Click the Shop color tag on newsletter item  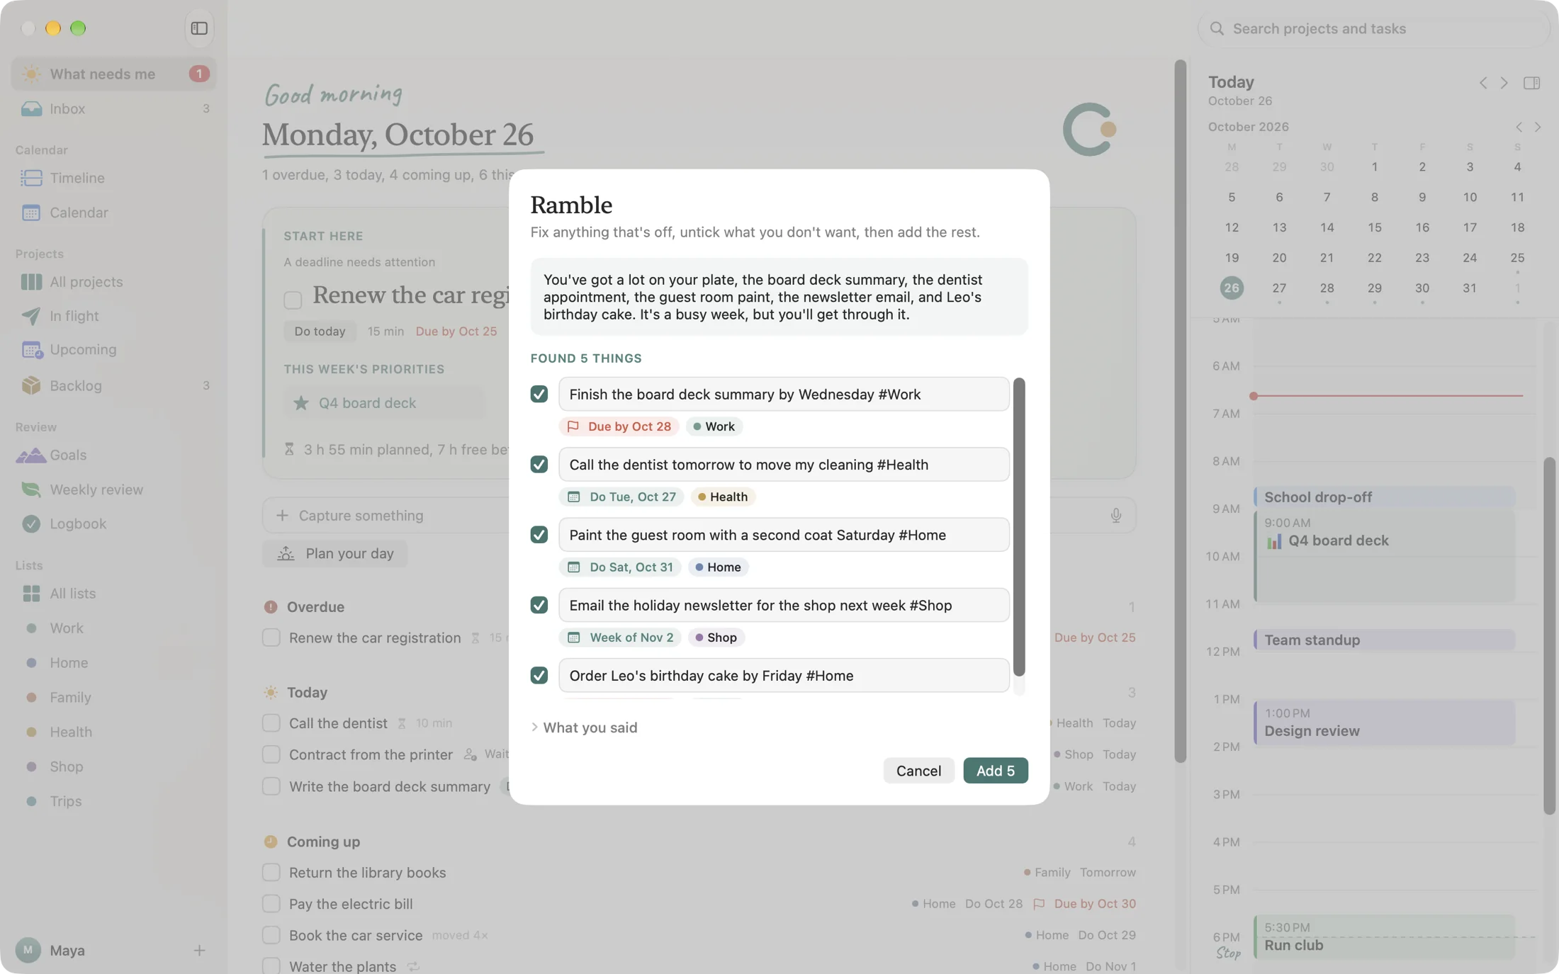tap(716, 638)
